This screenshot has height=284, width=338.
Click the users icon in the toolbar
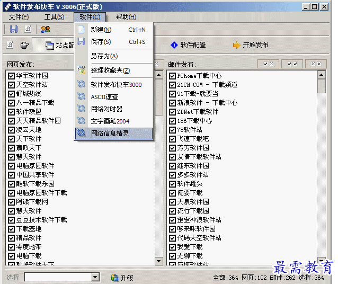46,29
